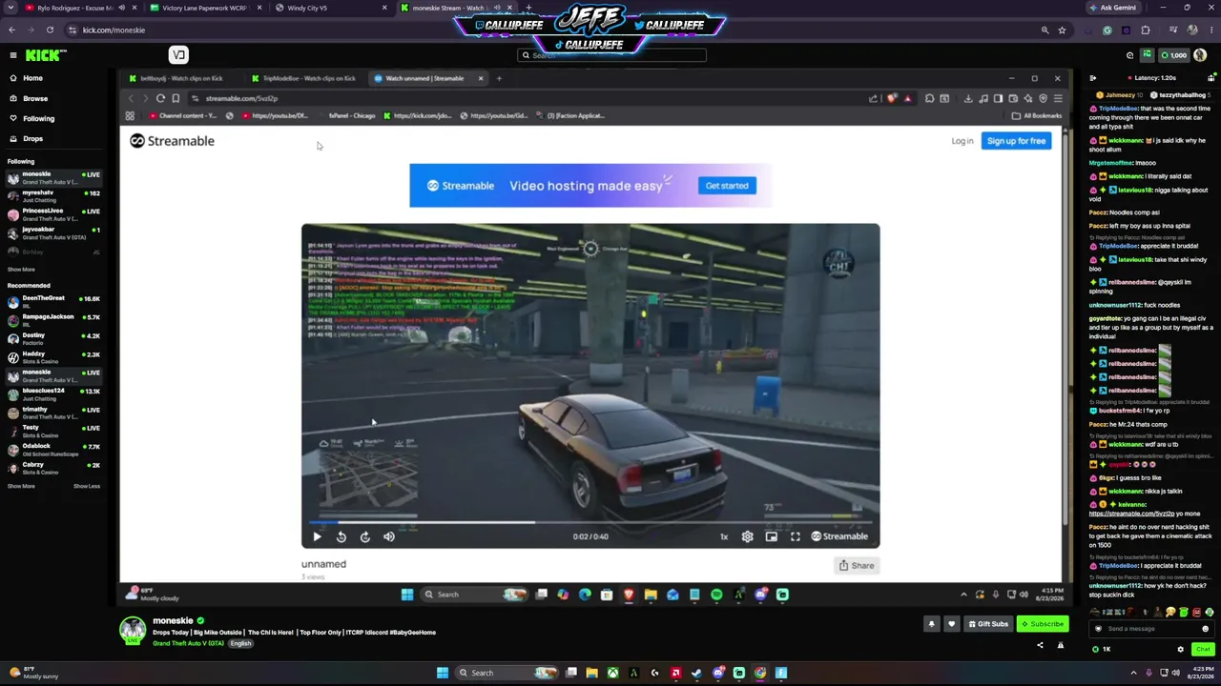Click the Kick search field

[611, 55]
